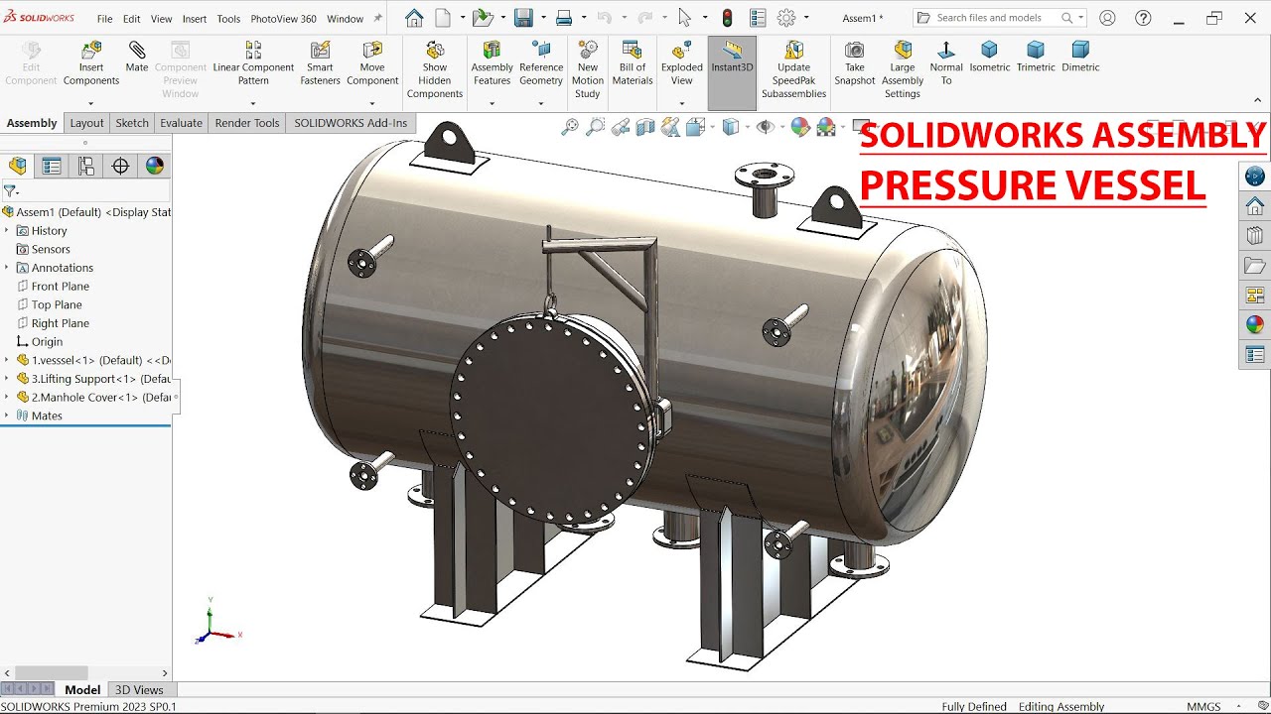1271x714 pixels.
Task: Click the Rebuild traffic light icon
Action: (x=727, y=18)
